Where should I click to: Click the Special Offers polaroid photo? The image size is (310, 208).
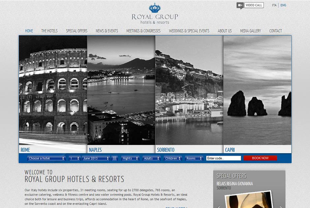point(249,199)
